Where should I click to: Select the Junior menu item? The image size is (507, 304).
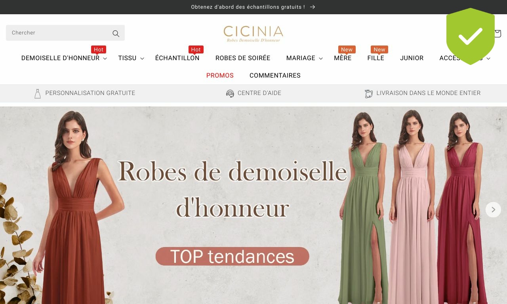[x=412, y=58]
